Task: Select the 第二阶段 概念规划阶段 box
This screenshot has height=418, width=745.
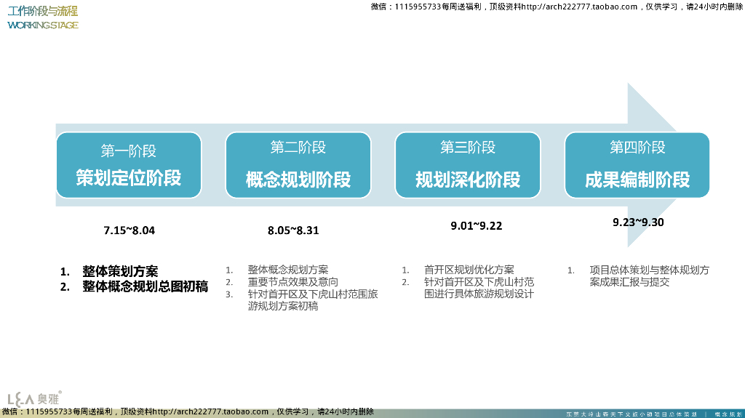Action: click(x=298, y=165)
